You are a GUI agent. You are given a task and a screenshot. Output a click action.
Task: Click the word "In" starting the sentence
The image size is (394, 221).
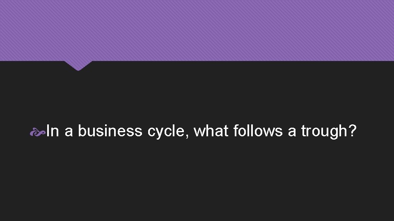(53, 131)
